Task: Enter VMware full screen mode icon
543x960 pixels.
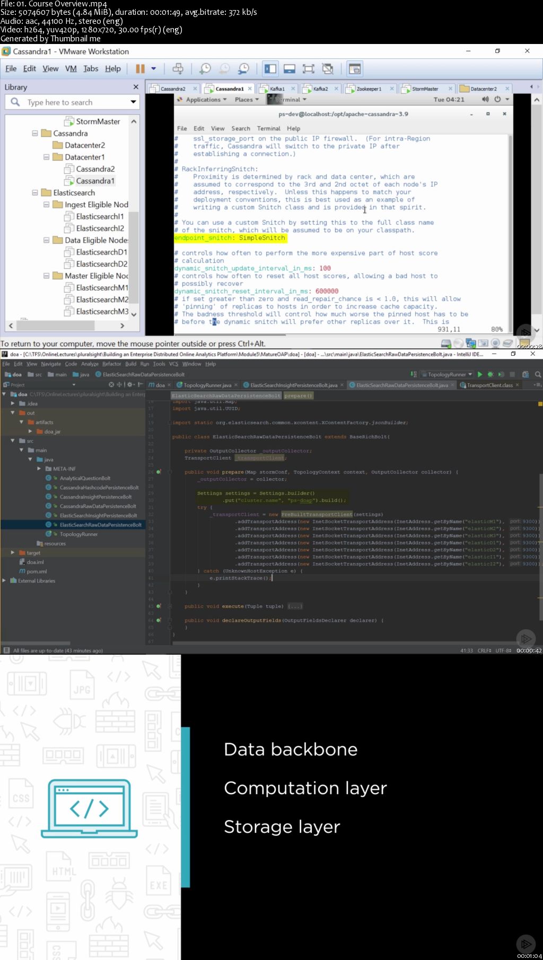Action: point(309,68)
